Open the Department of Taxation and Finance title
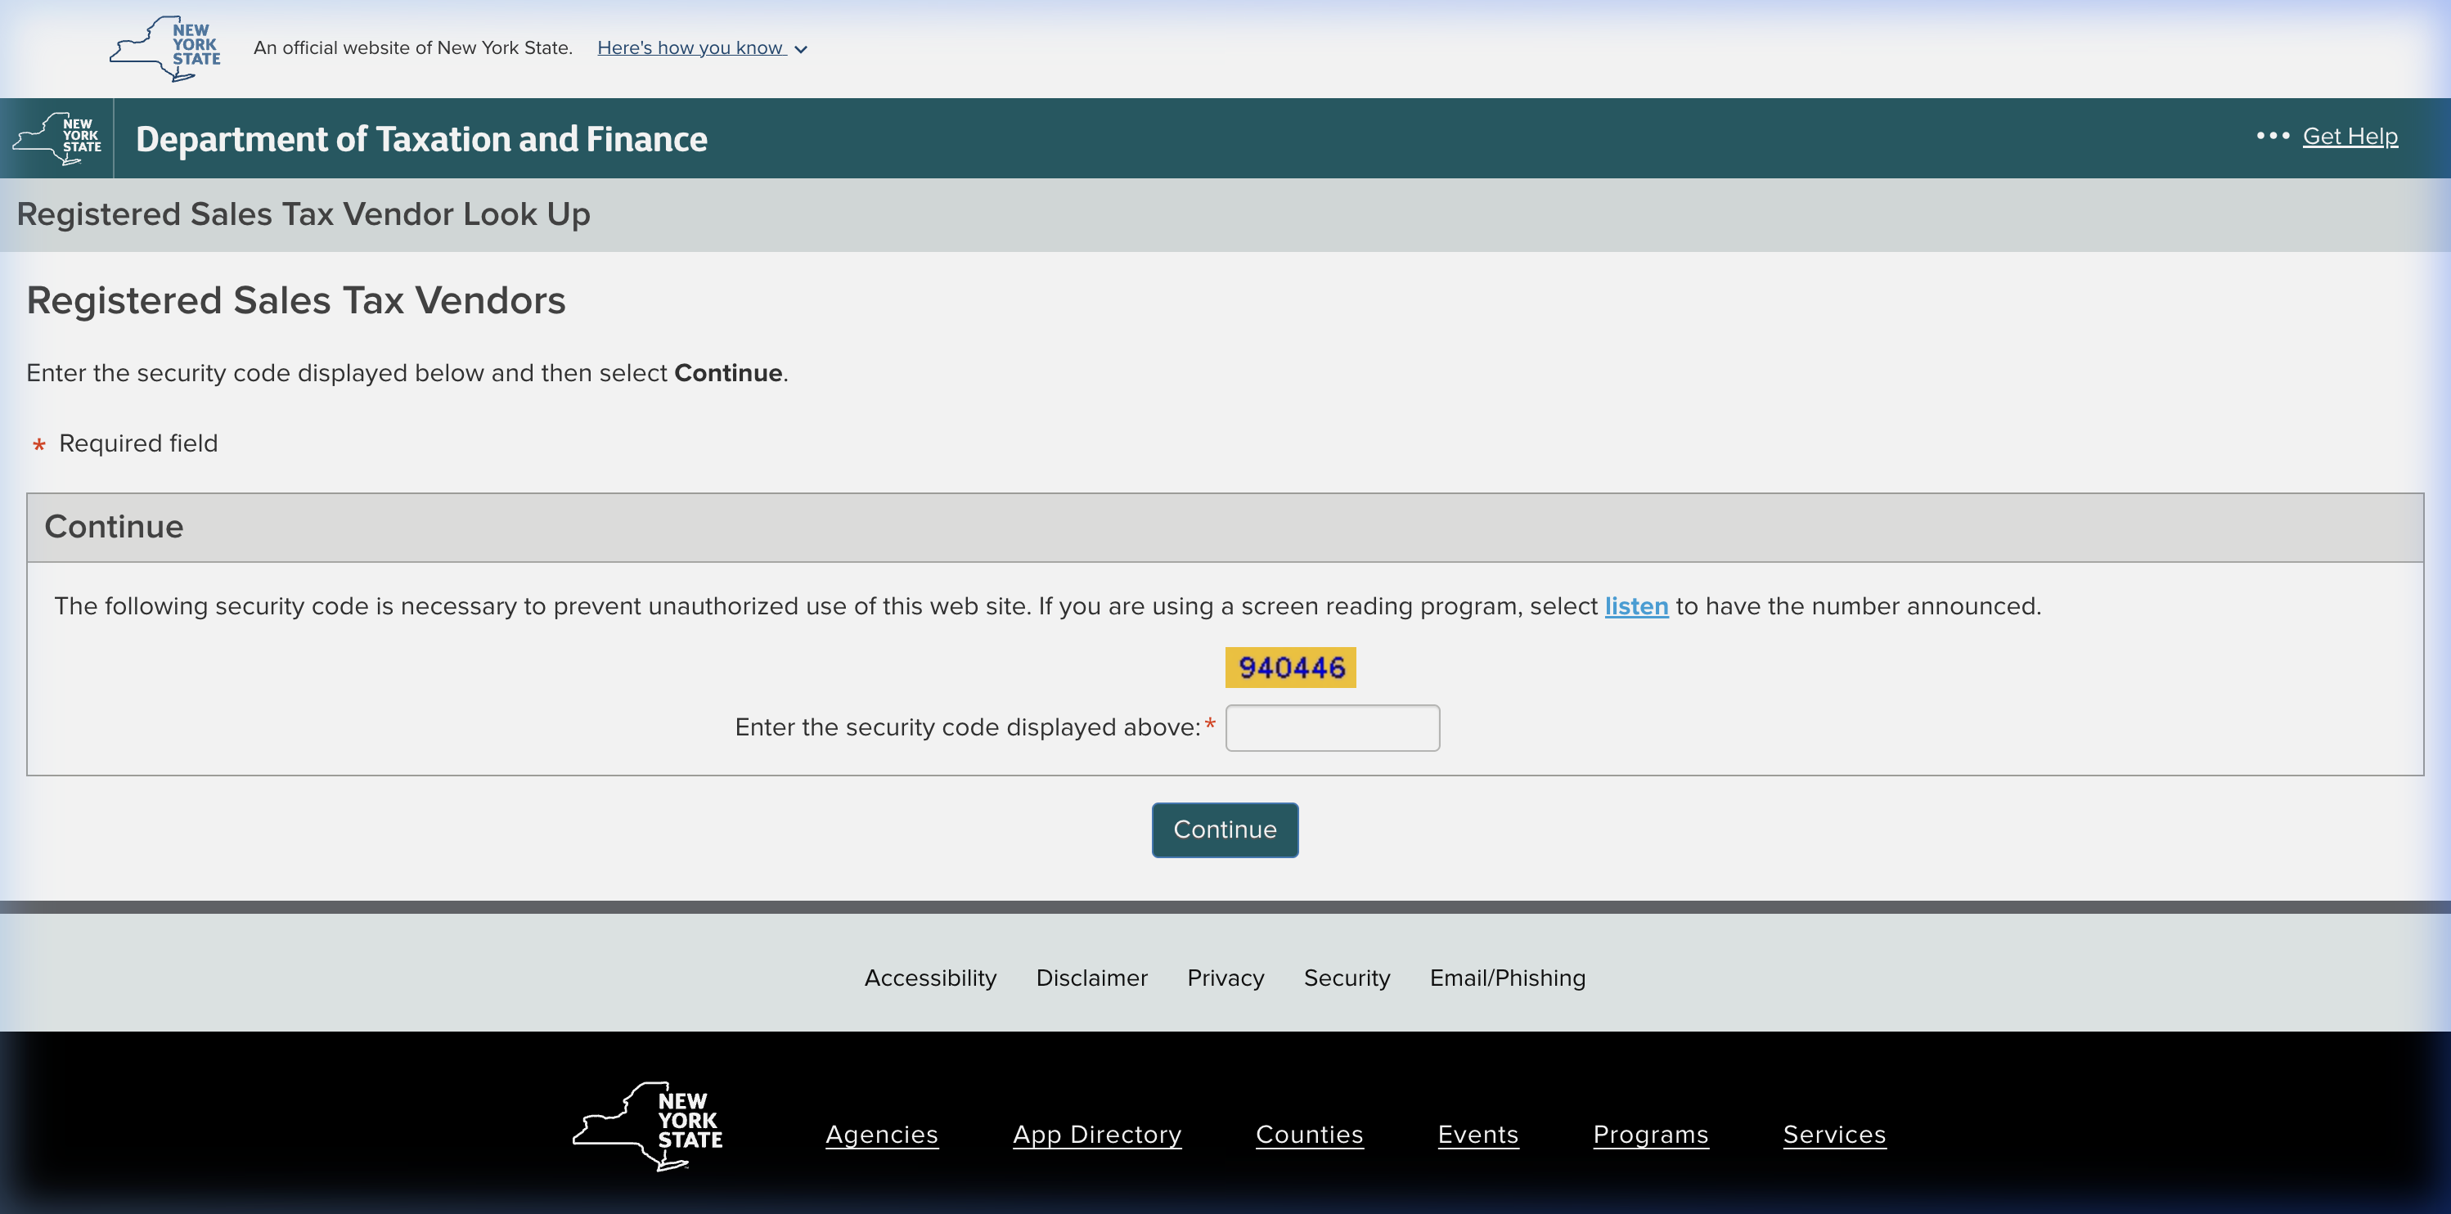Viewport: 2451px width, 1214px height. point(421,139)
